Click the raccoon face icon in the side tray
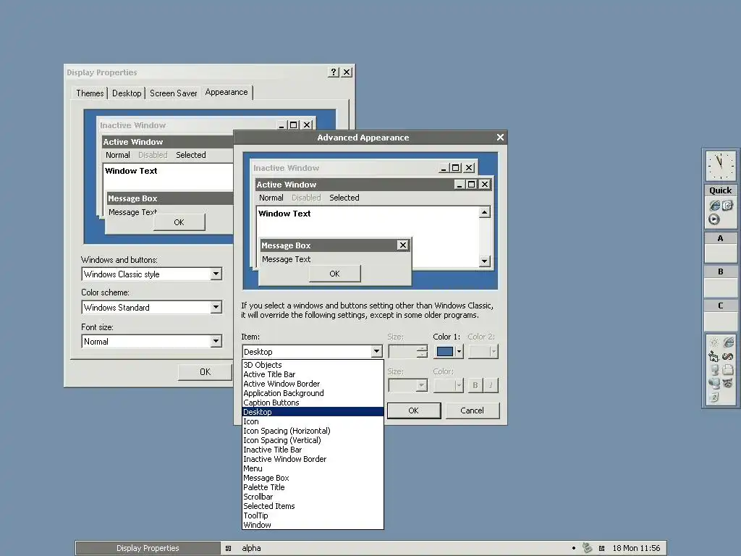Screen dimensions: 741x556 [x=728, y=384]
